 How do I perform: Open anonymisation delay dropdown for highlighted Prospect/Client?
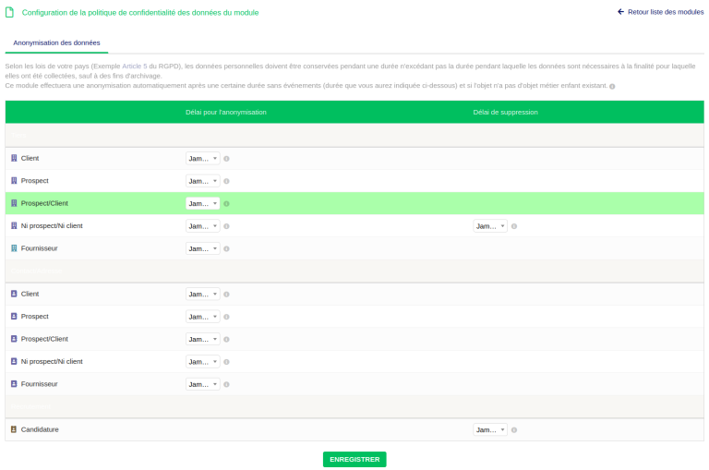[203, 204]
